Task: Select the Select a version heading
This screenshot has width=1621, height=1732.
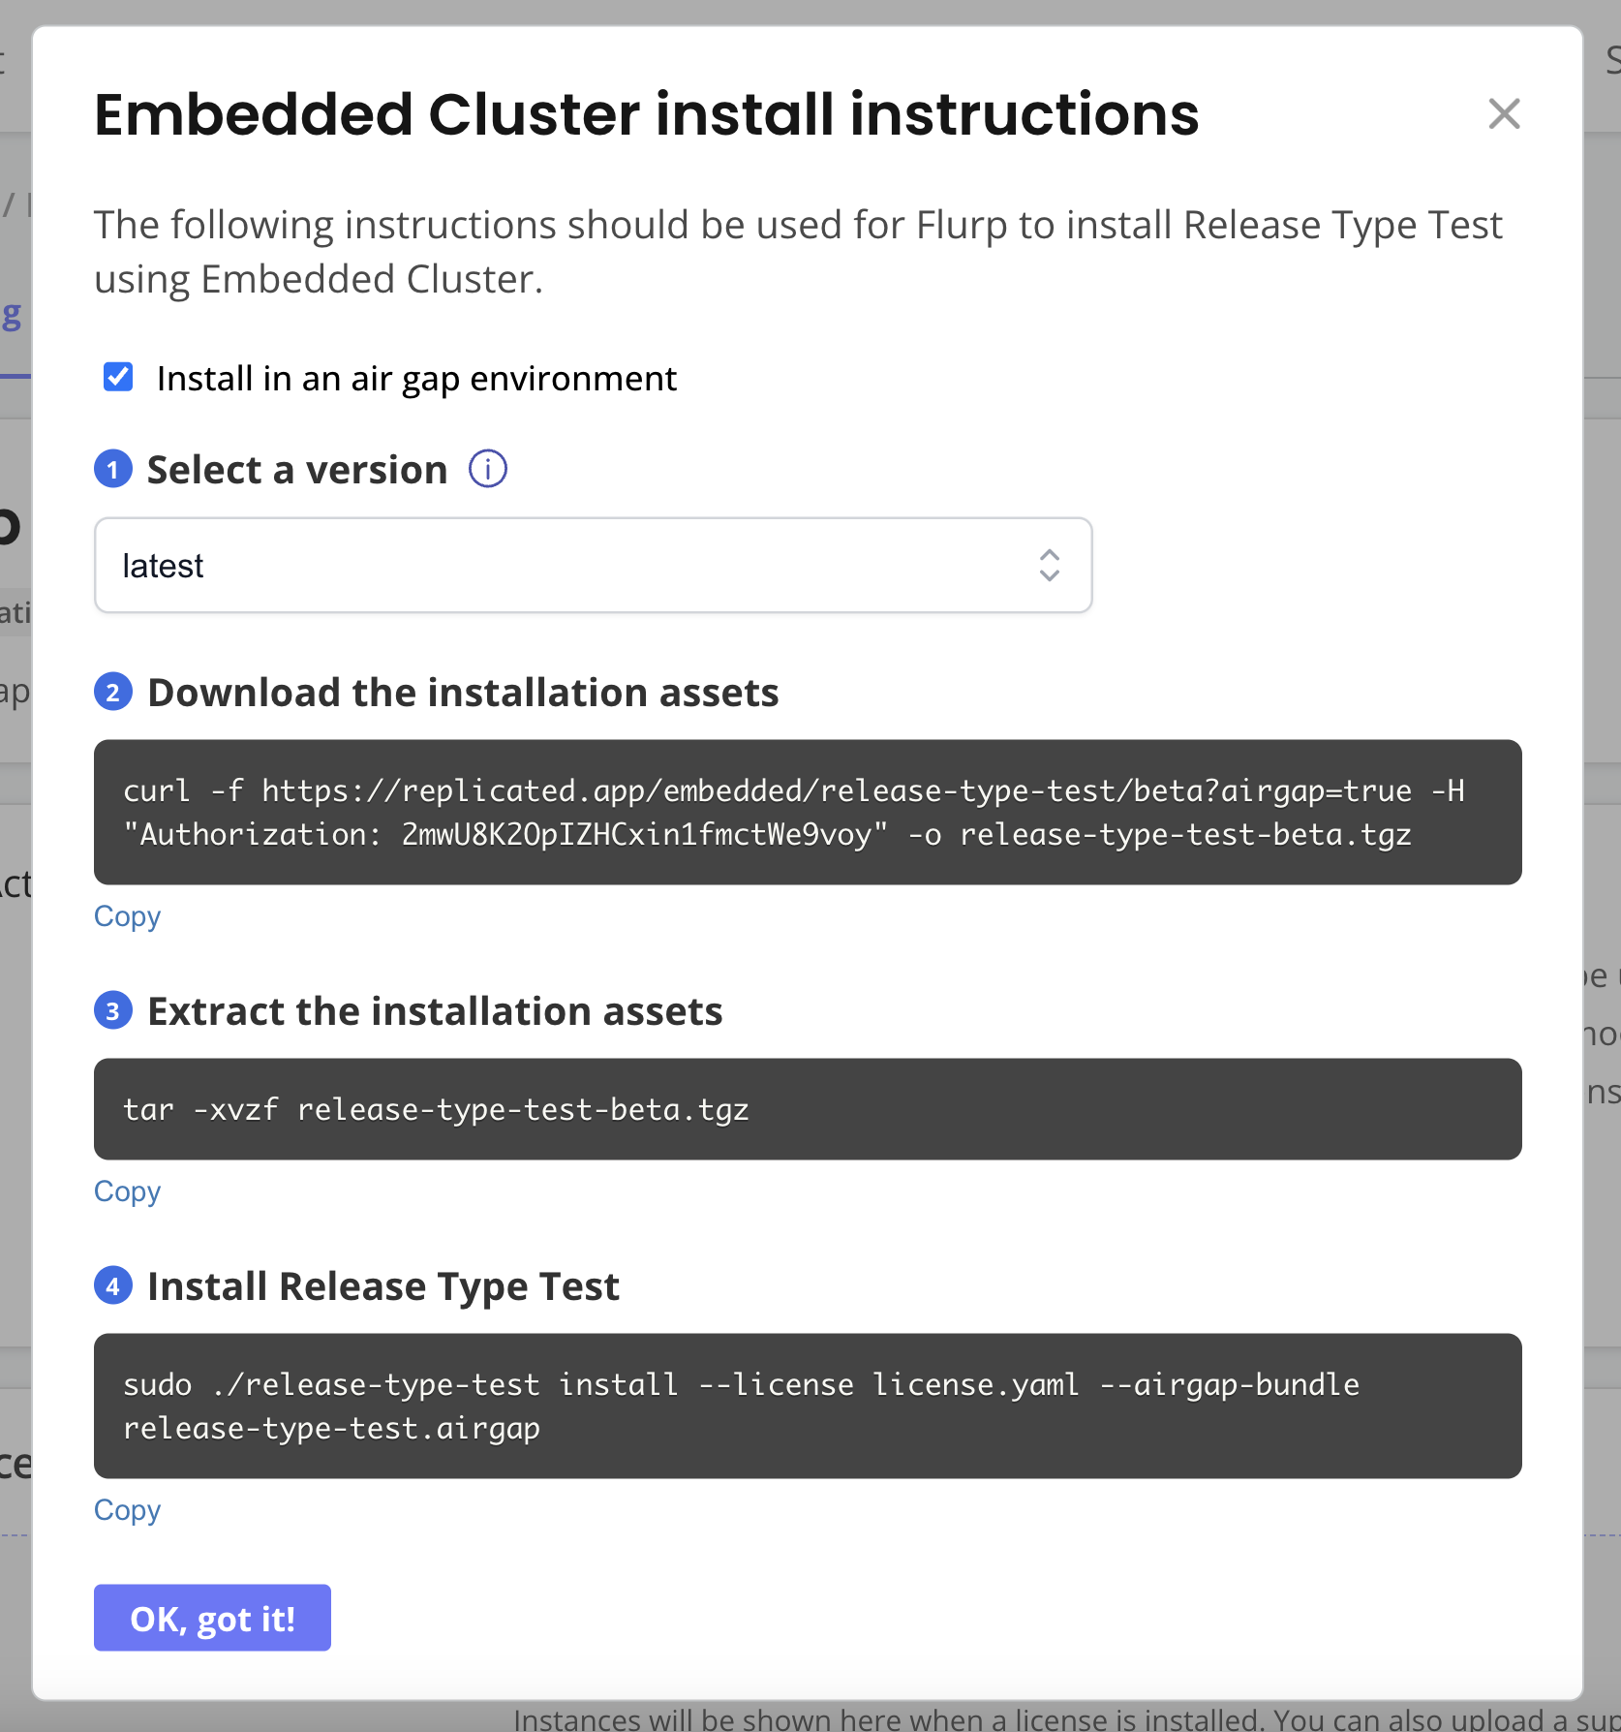Action: click(x=295, y=469)
